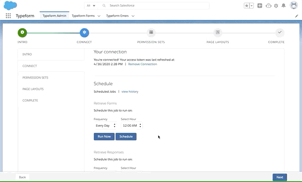
Task: Click the Intro step circle icon
Action: coord(22,33)
